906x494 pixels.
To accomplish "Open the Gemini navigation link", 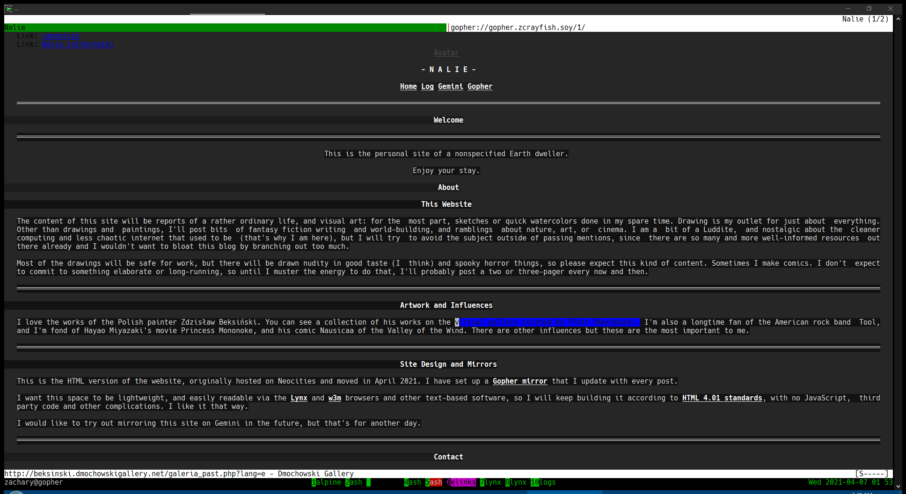I will tap(450, 87).
